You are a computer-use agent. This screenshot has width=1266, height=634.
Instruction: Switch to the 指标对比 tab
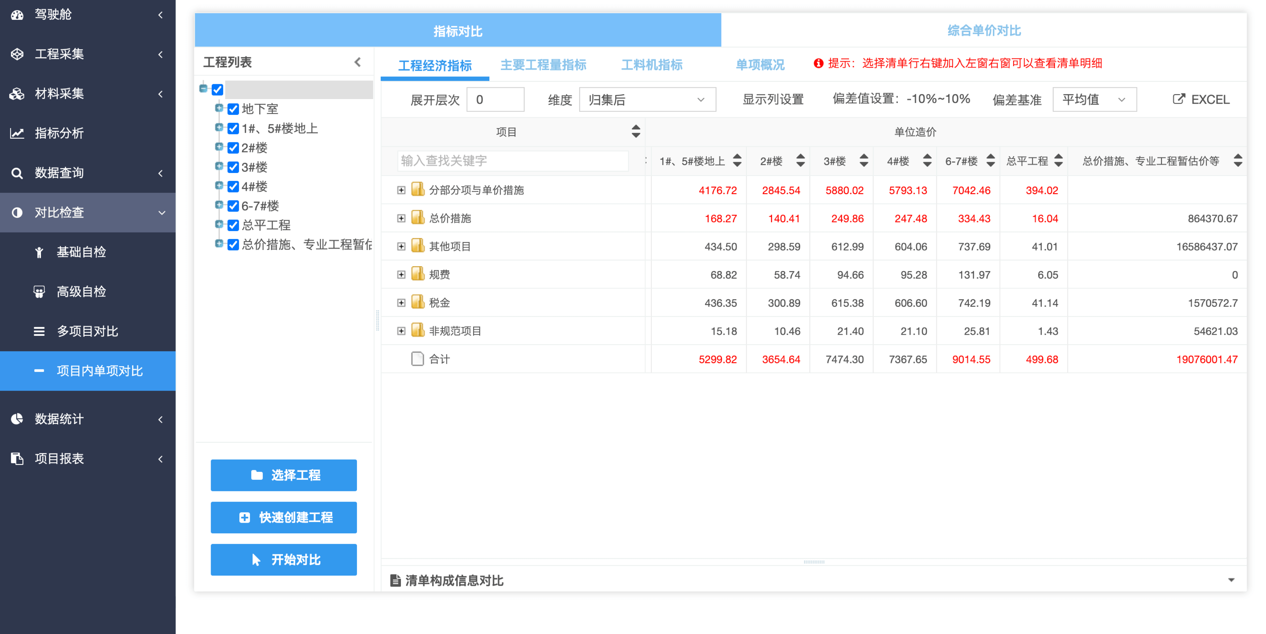[458, 30]
